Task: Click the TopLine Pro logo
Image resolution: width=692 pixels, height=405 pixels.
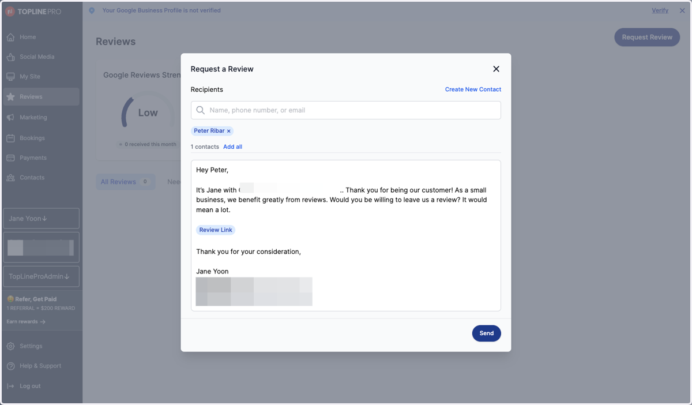Action: (x=33, y=12)
